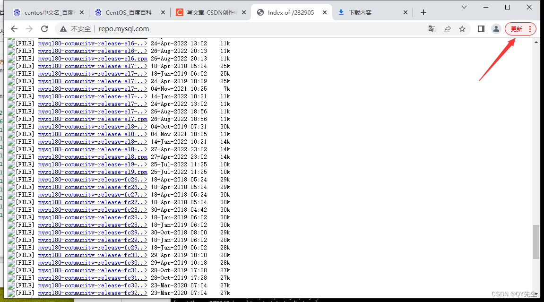Reload the page with refresh icon
The height and width of the screenshot is (302, 544).
(44, 28)
